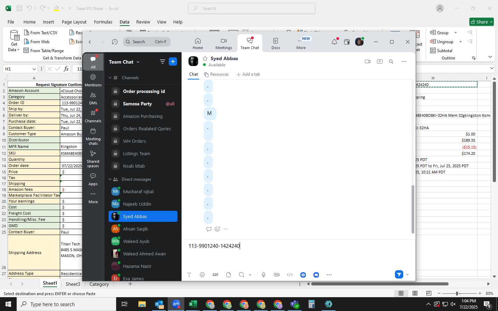498x311 pixels.
Task: Attach a file to the message
Action: pyautogui.click(x=229, y=275)
